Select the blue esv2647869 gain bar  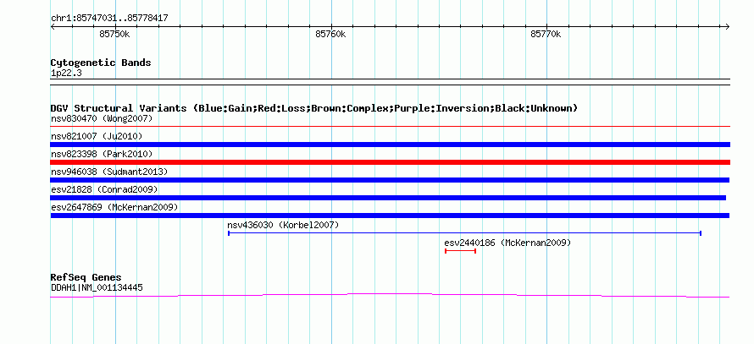390,216
